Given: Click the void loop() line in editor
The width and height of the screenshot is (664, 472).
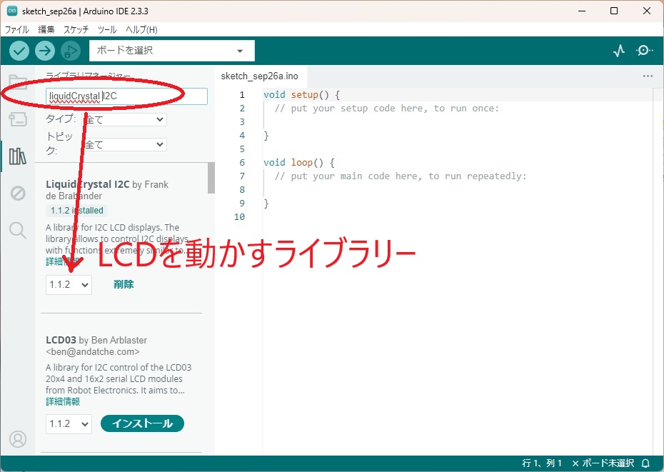Looking at the screenshot, I should coord(299,163).
